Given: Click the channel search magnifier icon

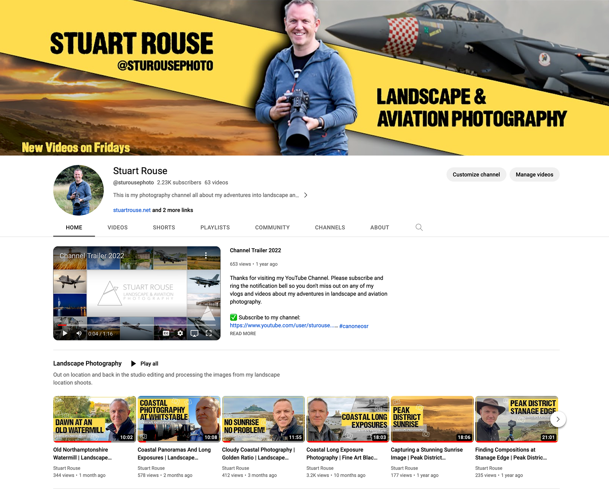Looking at the screenshot, I should click(419, 227).
